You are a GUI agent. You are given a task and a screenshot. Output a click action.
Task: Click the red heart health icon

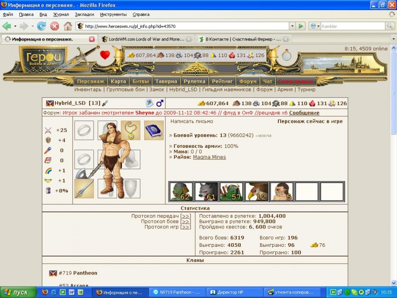pos(105,55)
